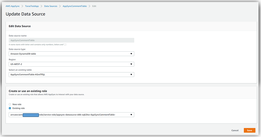Click the Edit breadcrumb item
This screenshot has width=261, height=137.
coord(94,6)
